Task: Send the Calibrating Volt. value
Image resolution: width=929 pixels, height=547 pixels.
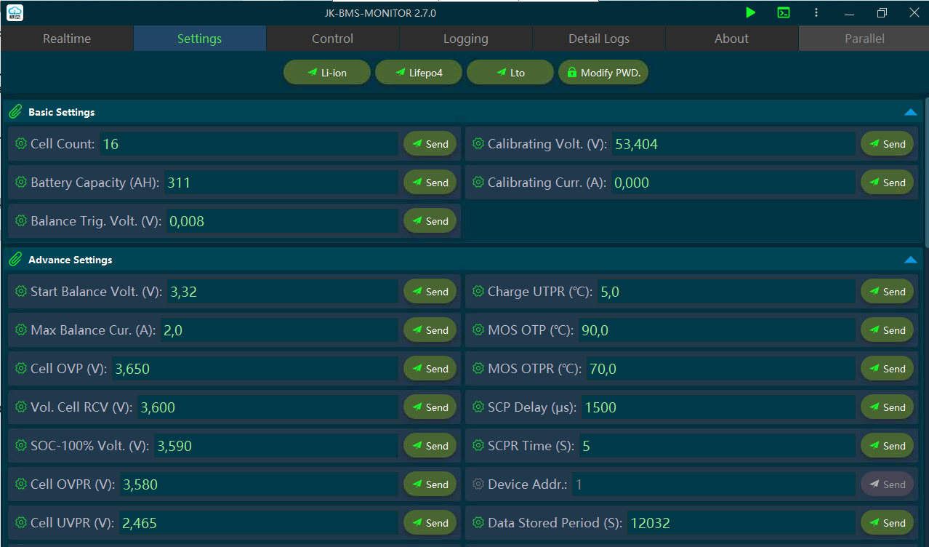Action: coord(887,144)
